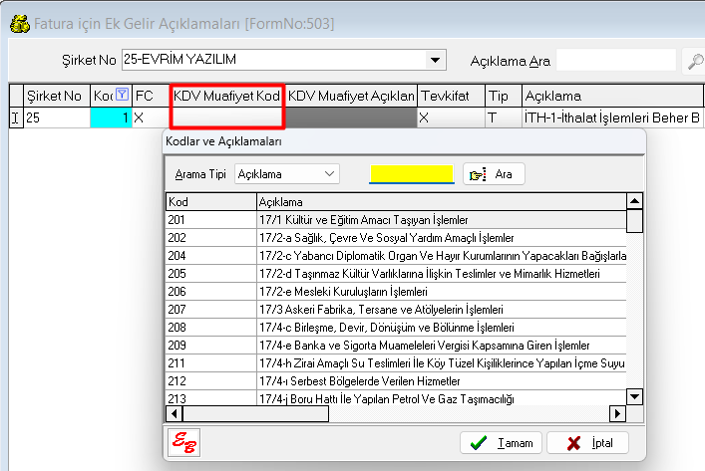
Task: Click the yellow search text field
Action: coord(411,174)
